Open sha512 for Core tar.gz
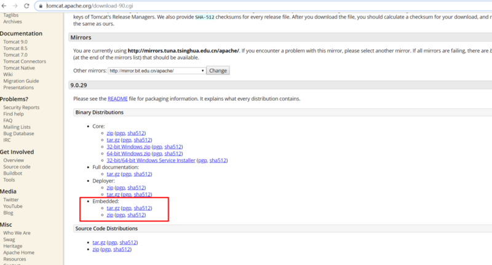The image size is (492, 265). click(x=142, y=140)
